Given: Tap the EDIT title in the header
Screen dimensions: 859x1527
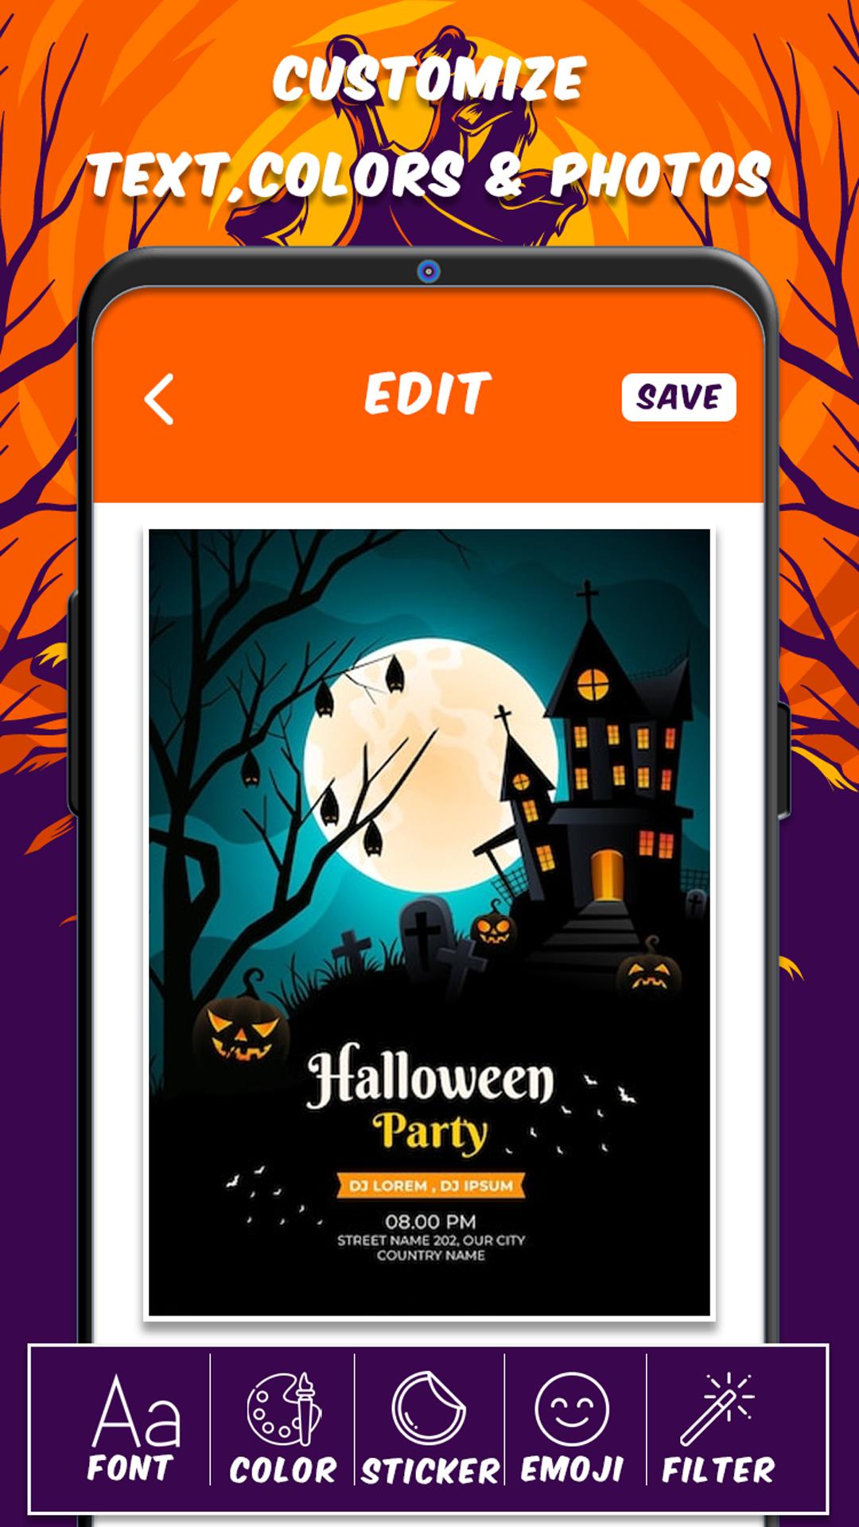Looking at the screenshot, I should [428, 394].
